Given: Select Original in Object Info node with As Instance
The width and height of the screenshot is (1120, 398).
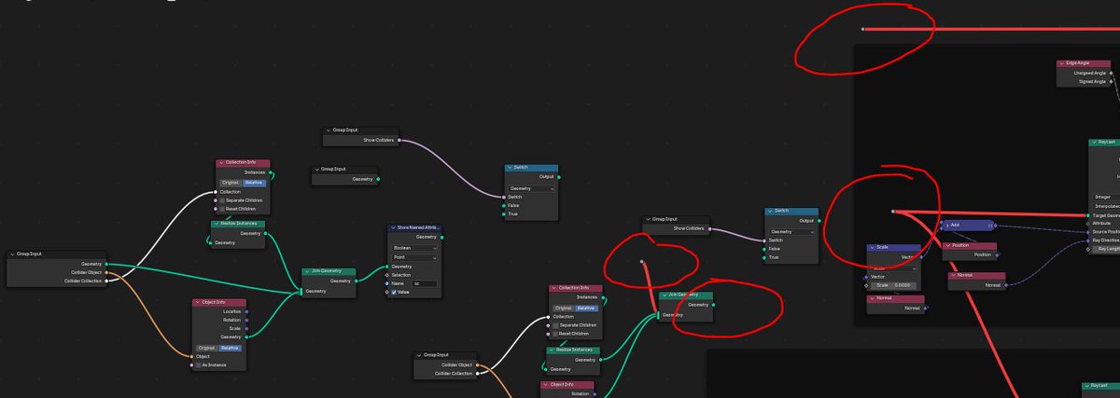Looking at the screenshot, I should [x=206, y=347].
